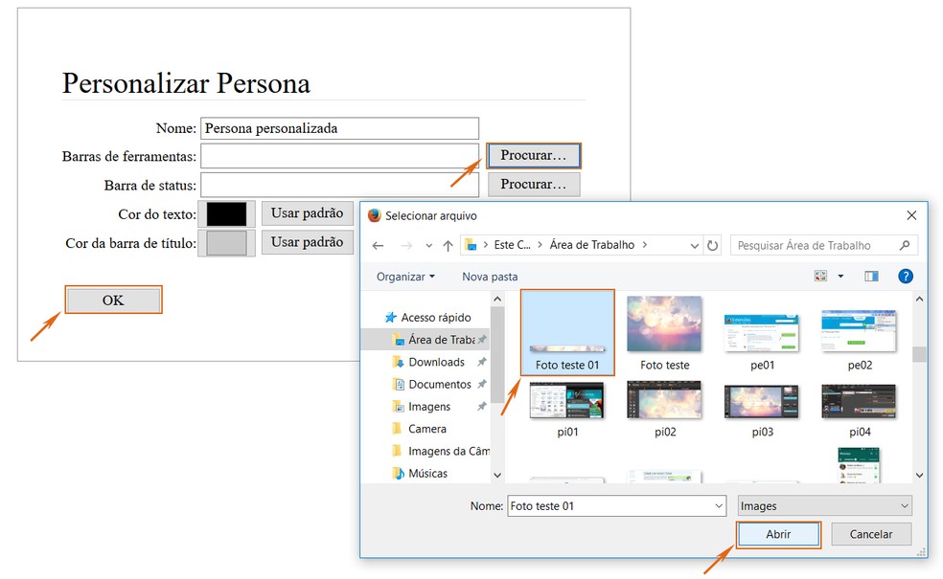Click file list scrollbar down arrow

[x=919, y=475]
